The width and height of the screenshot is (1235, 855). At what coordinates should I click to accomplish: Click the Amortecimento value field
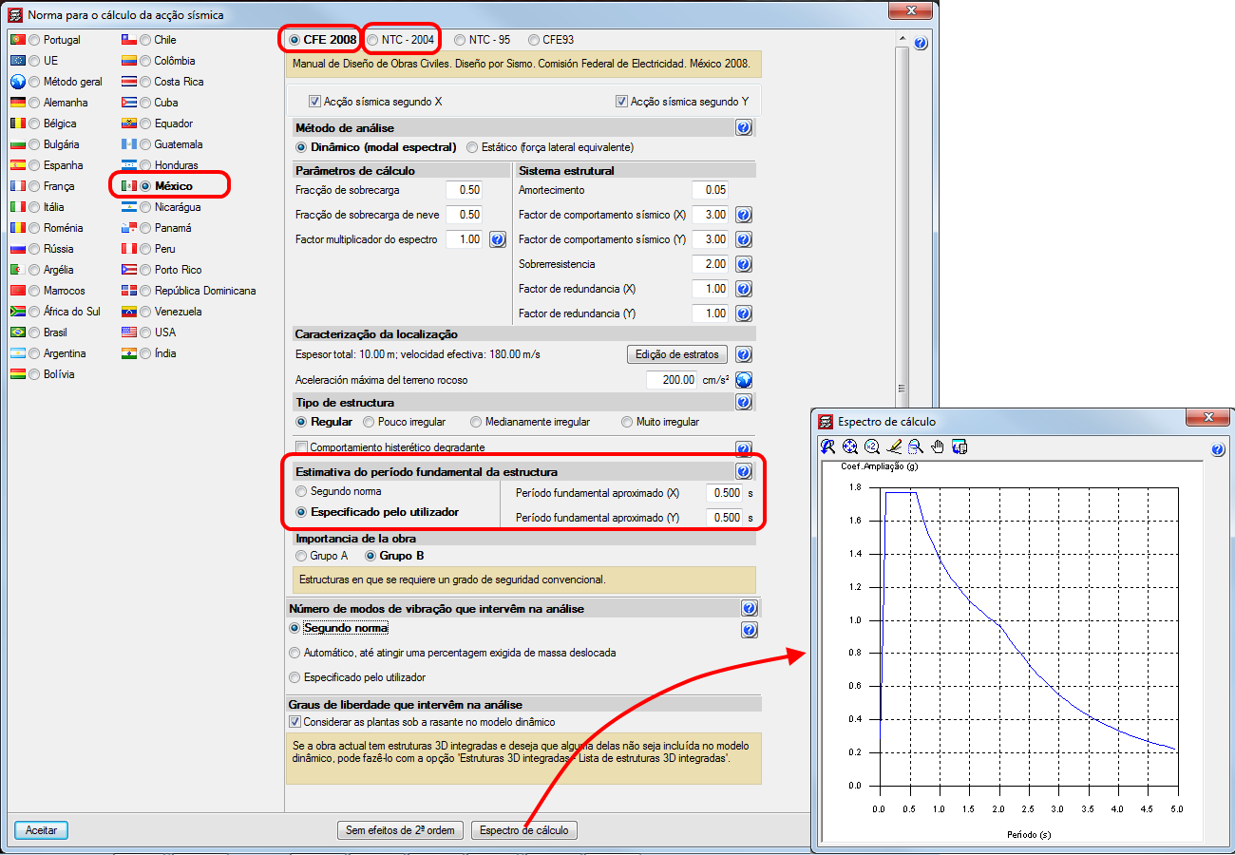pyautogui.click(x=711, y=190)
